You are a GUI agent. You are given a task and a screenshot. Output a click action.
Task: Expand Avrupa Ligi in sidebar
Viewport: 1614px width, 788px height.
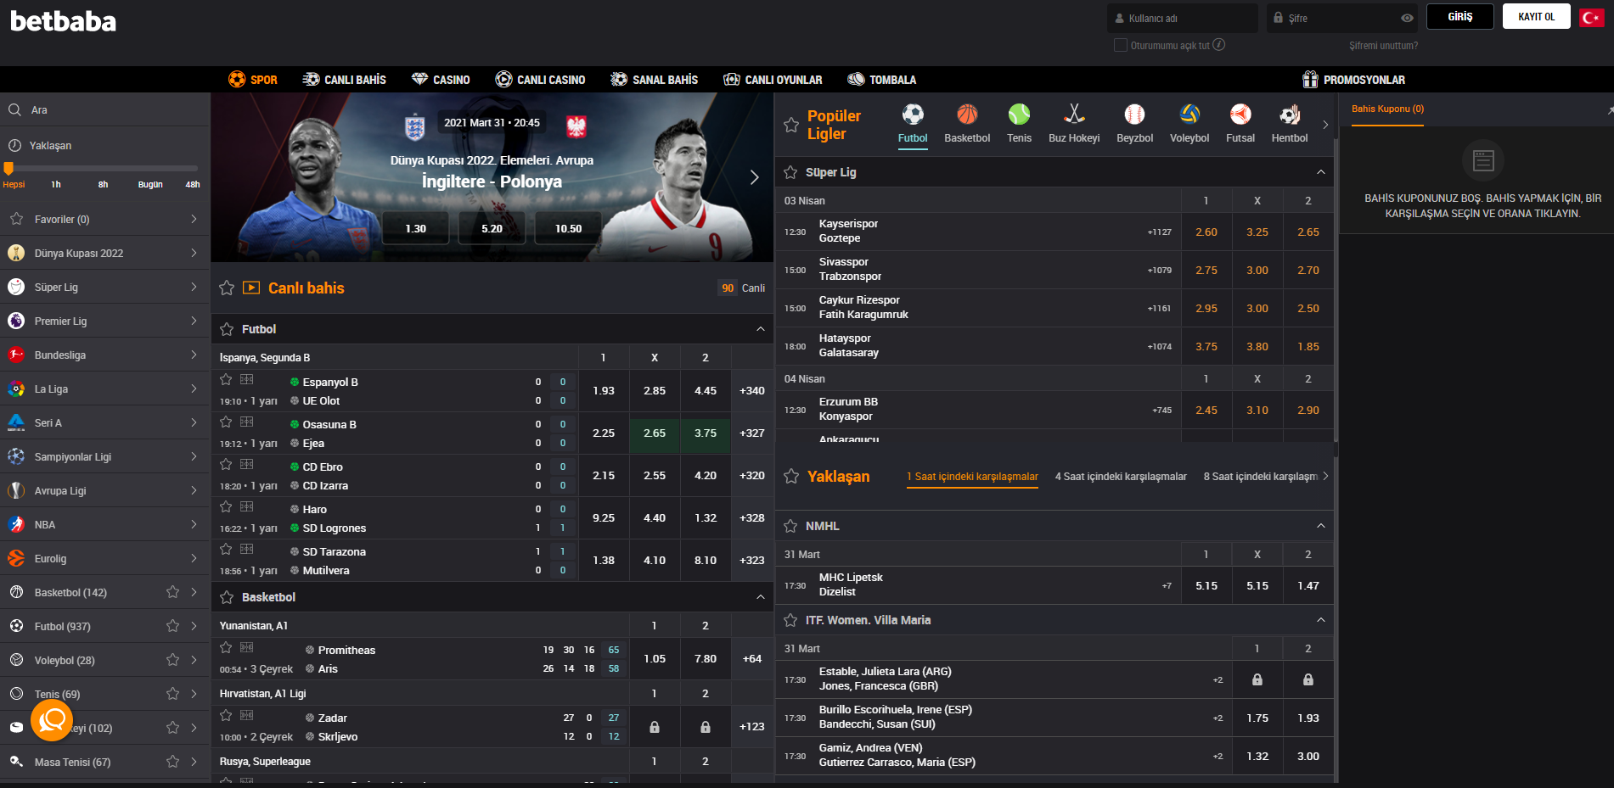pos(194,490)
